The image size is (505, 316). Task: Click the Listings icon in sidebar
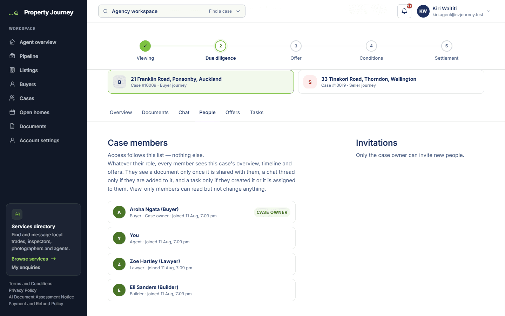[x=12, y=70]
